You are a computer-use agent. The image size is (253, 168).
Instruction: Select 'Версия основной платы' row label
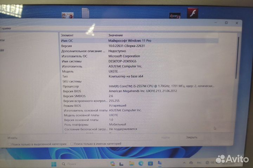tap(81, 120)
